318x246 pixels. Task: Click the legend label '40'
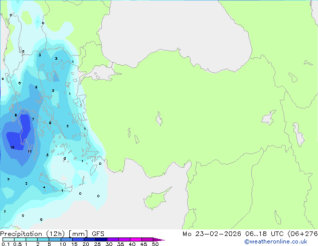tap(132, 244)
